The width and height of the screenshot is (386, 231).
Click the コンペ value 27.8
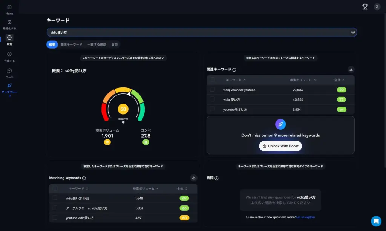(146, 136)
